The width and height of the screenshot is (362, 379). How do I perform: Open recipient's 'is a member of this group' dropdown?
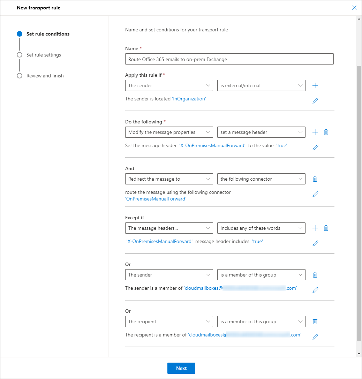coord(261,321)
